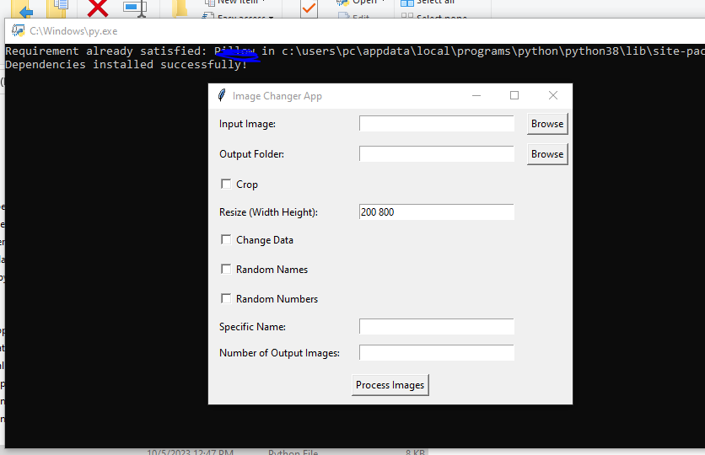Focus the Output Folder text field
The height and width of the screenshot is (455, 705).
(x=436, y=154)
